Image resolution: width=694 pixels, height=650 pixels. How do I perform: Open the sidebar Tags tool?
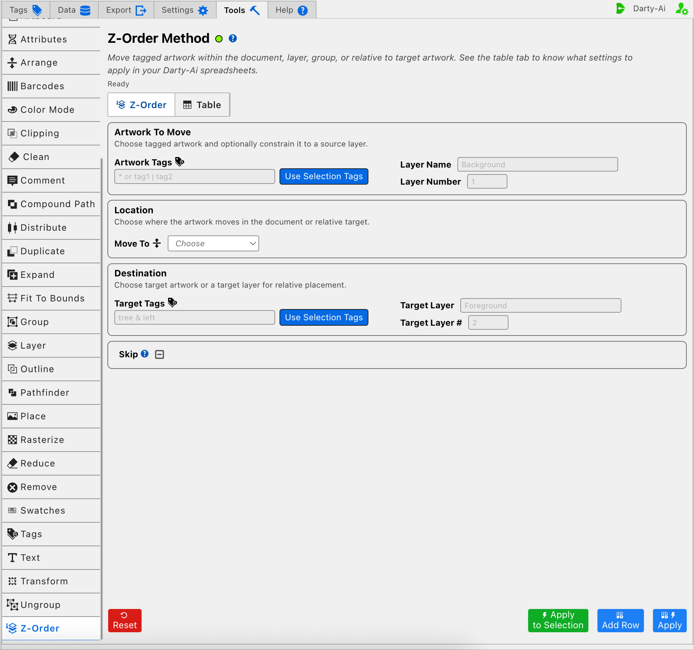point(51,534)
